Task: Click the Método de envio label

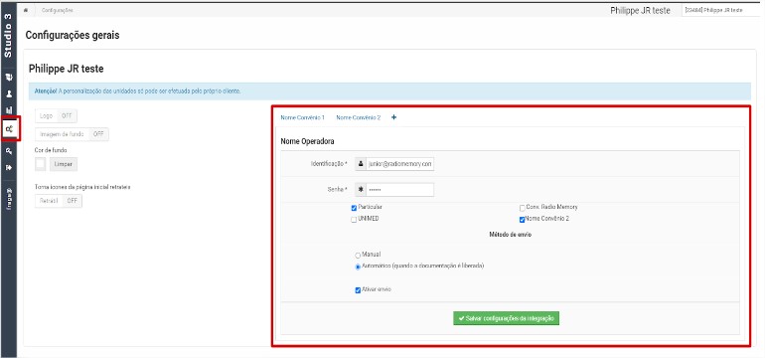Action: point(510,235)
